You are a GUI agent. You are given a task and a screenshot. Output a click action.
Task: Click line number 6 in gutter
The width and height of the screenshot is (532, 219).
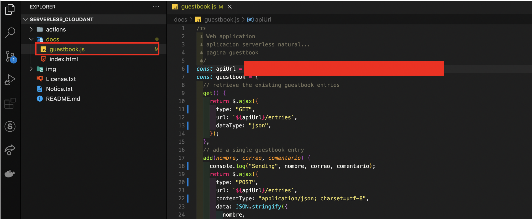[183, 69]
